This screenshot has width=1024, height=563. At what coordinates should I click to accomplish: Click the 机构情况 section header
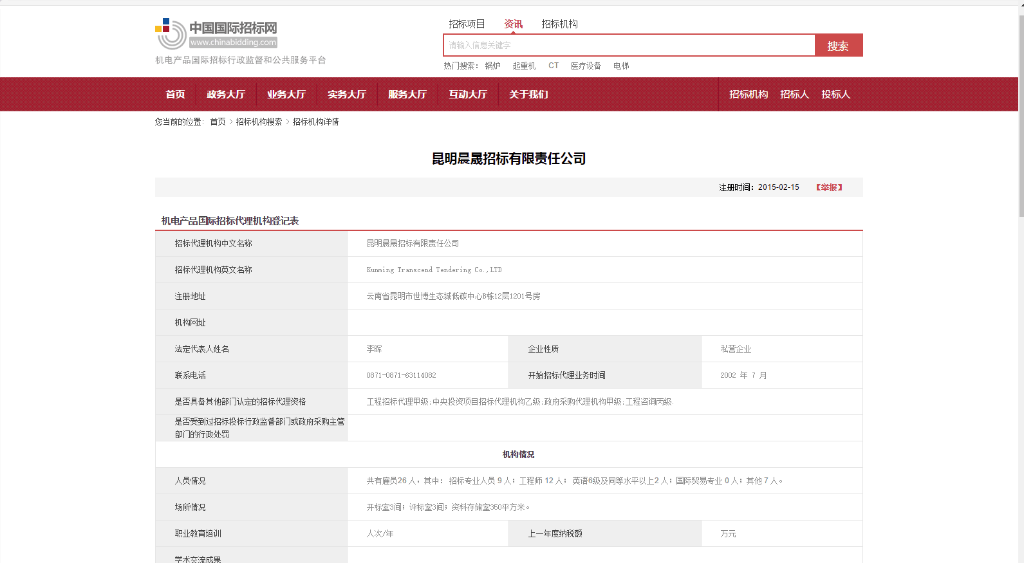point(518,454)
